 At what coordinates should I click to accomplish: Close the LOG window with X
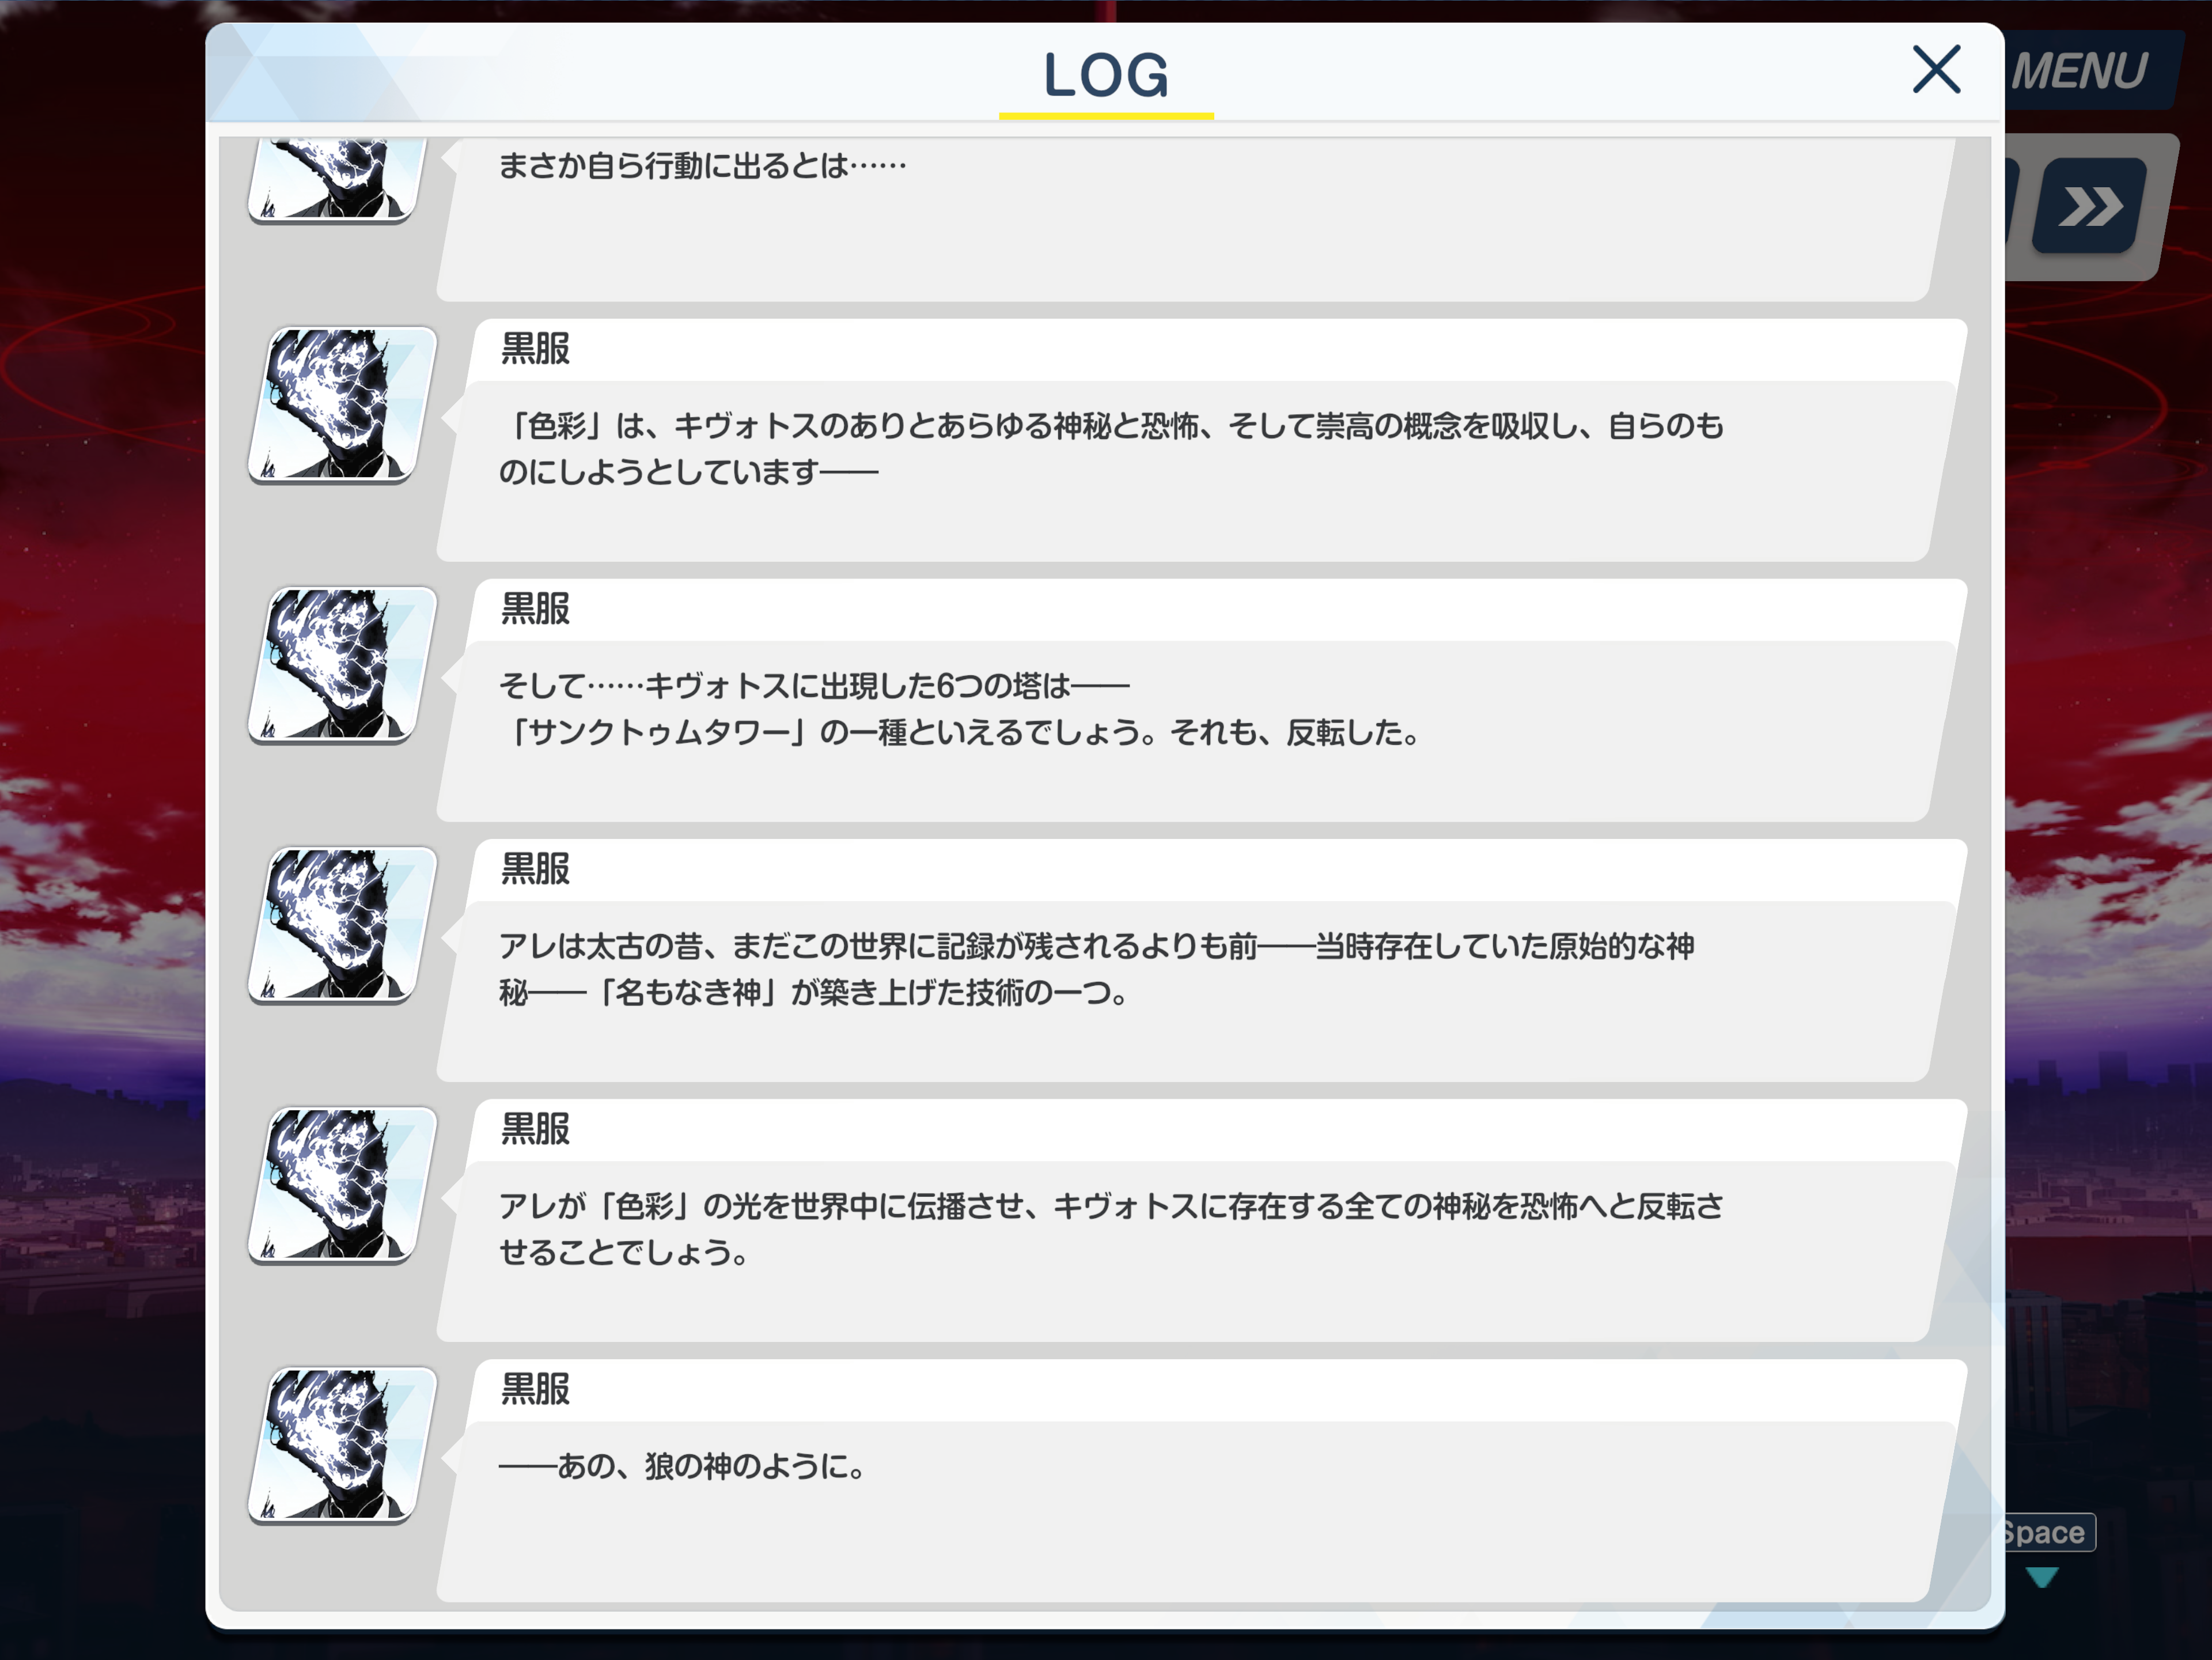tap(1936, 70)
